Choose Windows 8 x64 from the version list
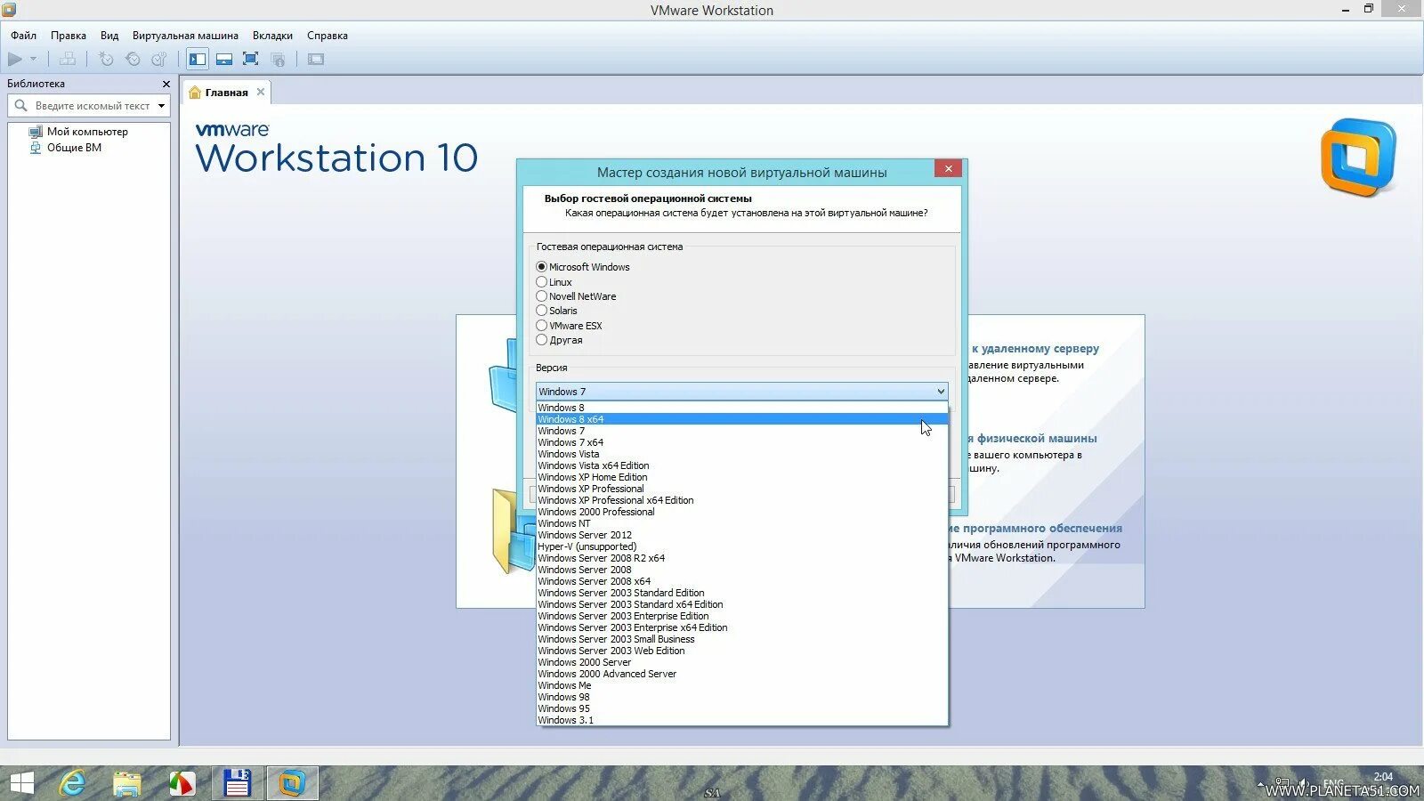 (x=741, y=419)
